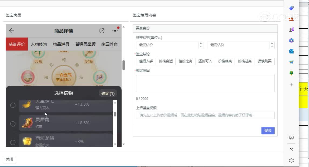
Task: Open the three-dot more menu with red dot
Action: [115, 31]
